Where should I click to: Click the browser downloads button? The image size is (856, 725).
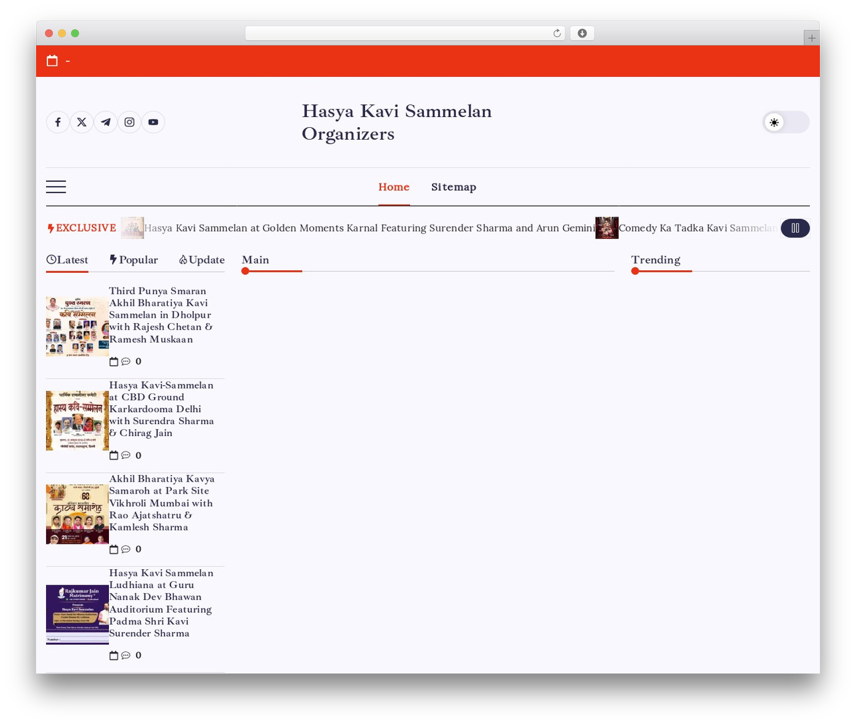[582, 33]
